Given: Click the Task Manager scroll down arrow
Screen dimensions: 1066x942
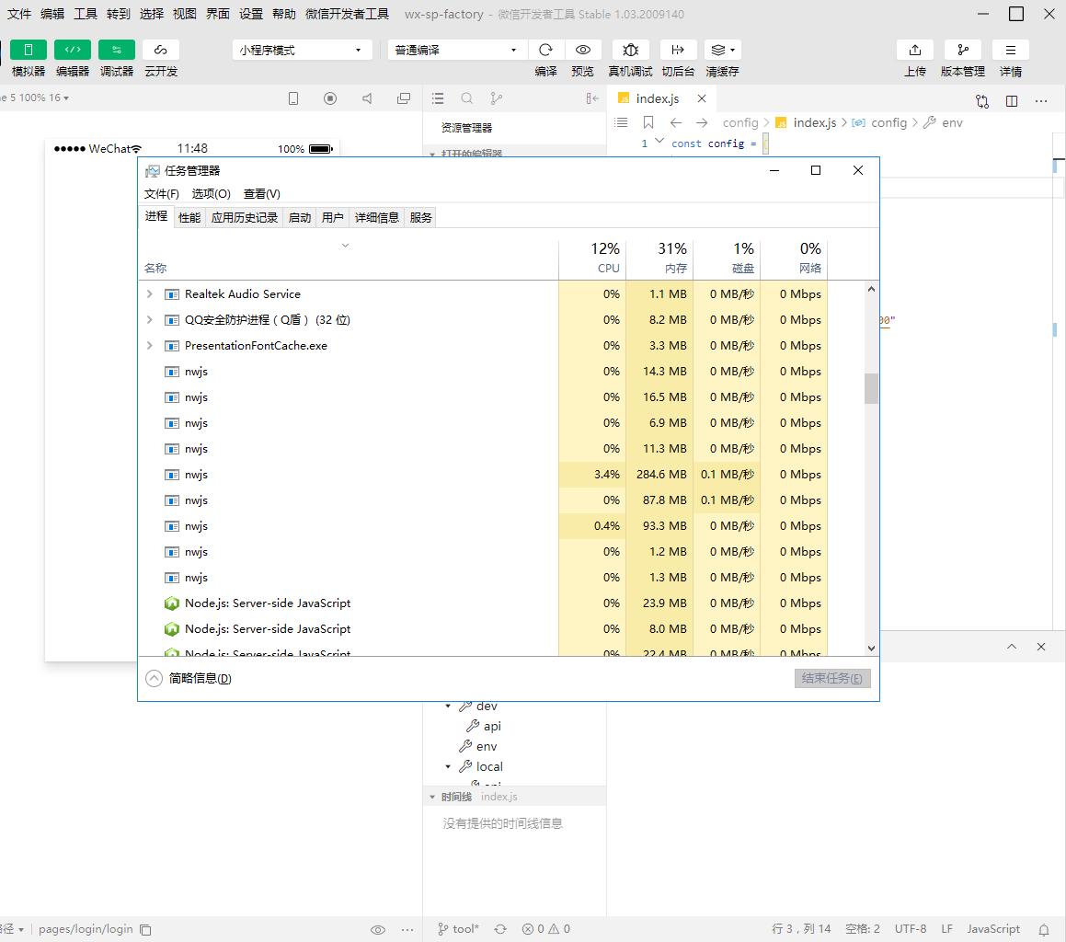Looking at the screenshot, I should 871,649.
